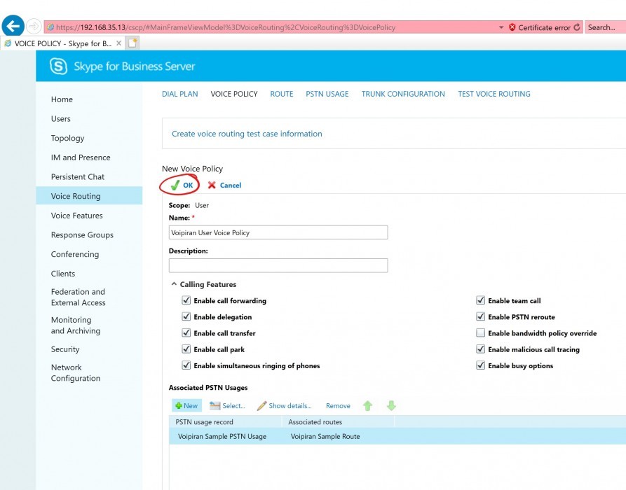Click the pencil Show details icon

point(262,405)
